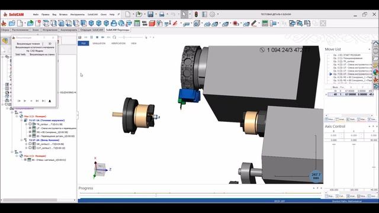Open the SolidCAM menu in the menu bar
Viewport: 379px width, 213px height.
92,14
